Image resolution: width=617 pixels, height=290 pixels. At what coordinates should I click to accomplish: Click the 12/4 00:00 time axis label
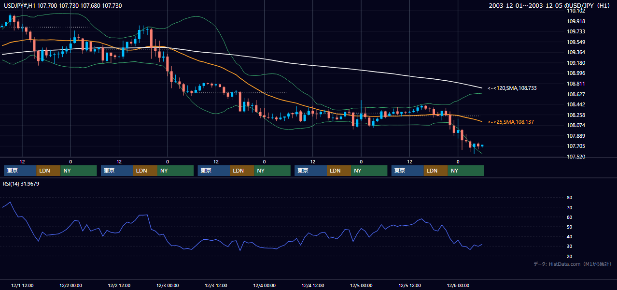[x=264, y=286]
